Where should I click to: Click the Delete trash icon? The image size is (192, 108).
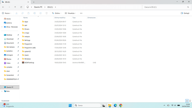tap(46, 13)
